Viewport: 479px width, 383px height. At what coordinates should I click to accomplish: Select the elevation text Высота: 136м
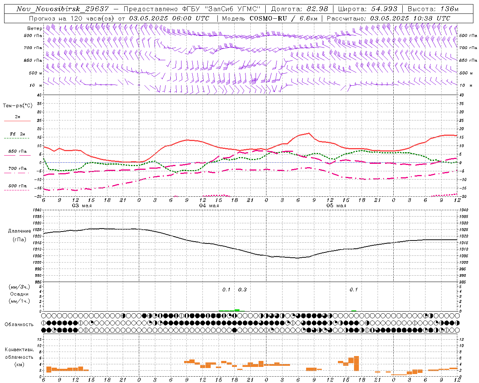[433, 9]
